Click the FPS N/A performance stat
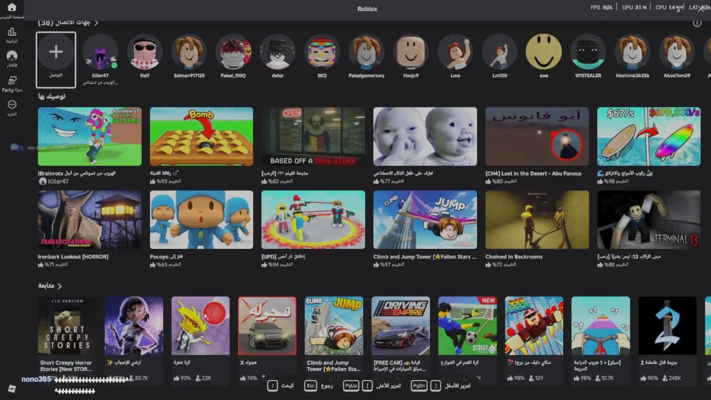Screen dimensions: 711x400 pos(601,8)
